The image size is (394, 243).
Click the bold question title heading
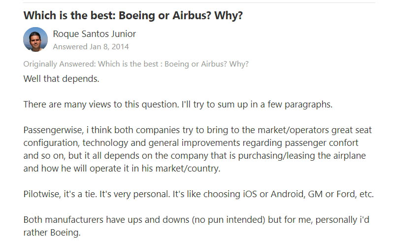pos(133,15)
